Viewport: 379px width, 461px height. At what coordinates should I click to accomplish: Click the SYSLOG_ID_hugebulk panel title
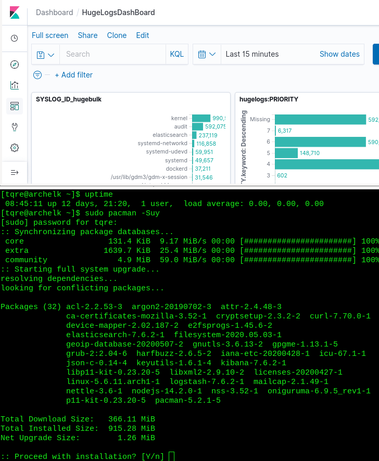tap(69, 99)
